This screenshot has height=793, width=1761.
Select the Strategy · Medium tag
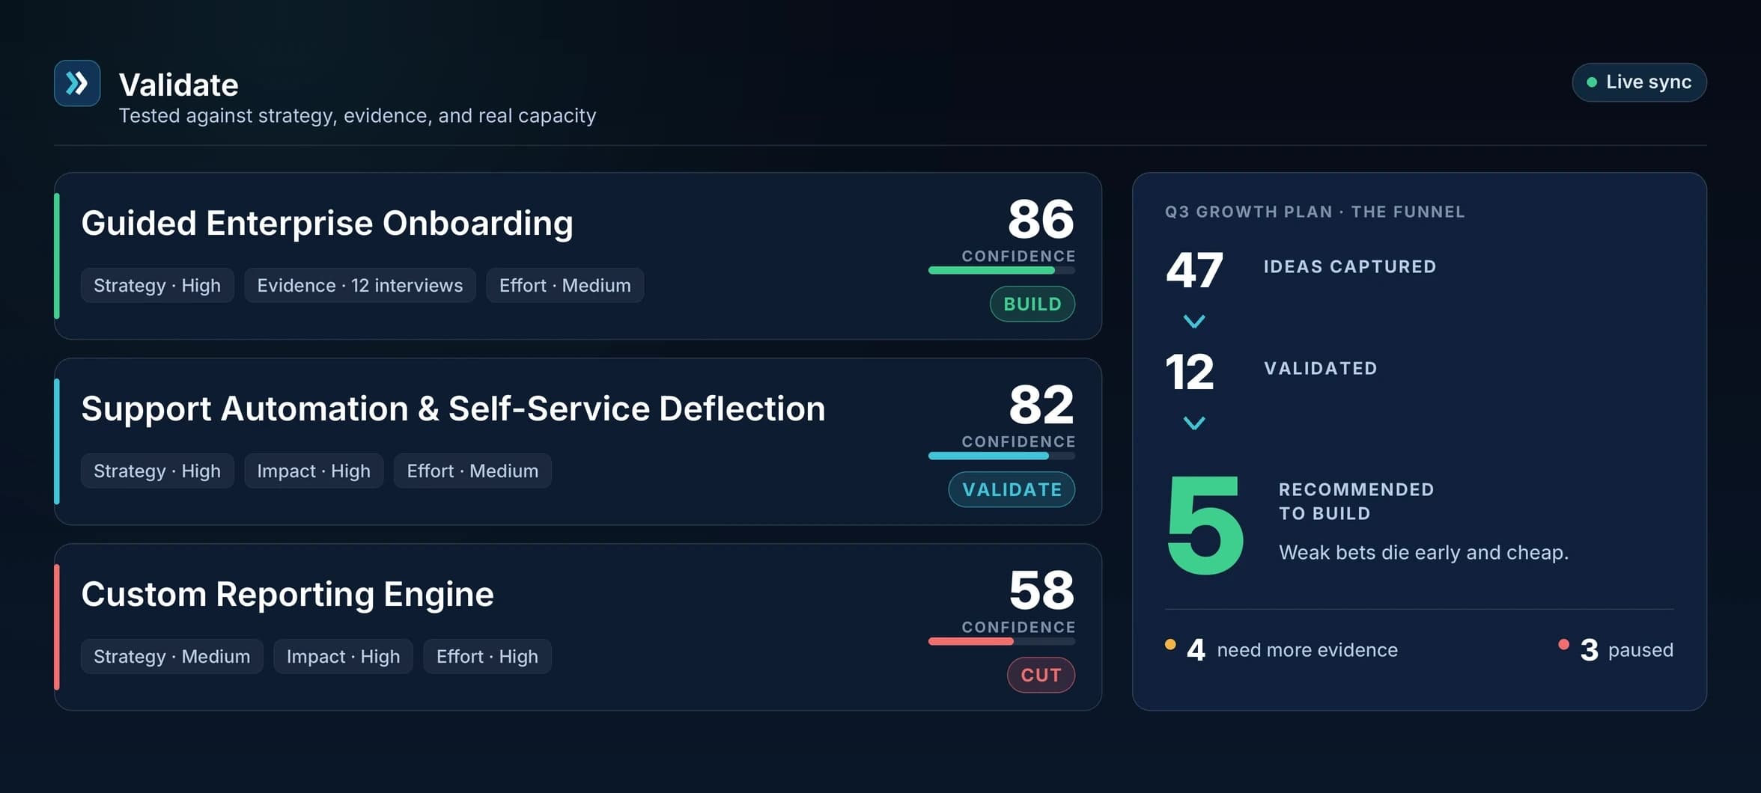point(172,656)
